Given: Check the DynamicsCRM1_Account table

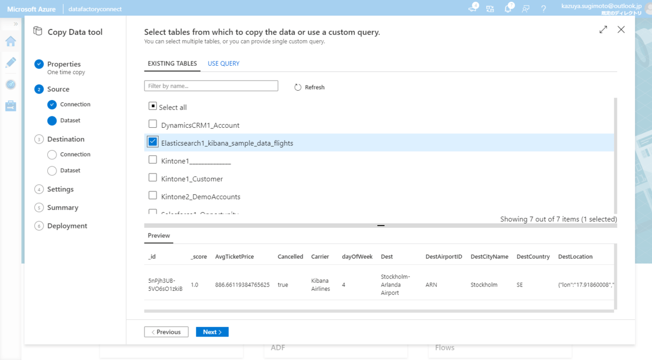Looking at the screenshot, I should (x=153, y=125).
